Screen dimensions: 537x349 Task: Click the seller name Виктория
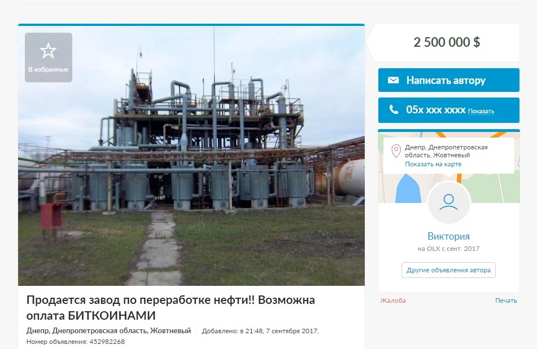click(449, 236)
